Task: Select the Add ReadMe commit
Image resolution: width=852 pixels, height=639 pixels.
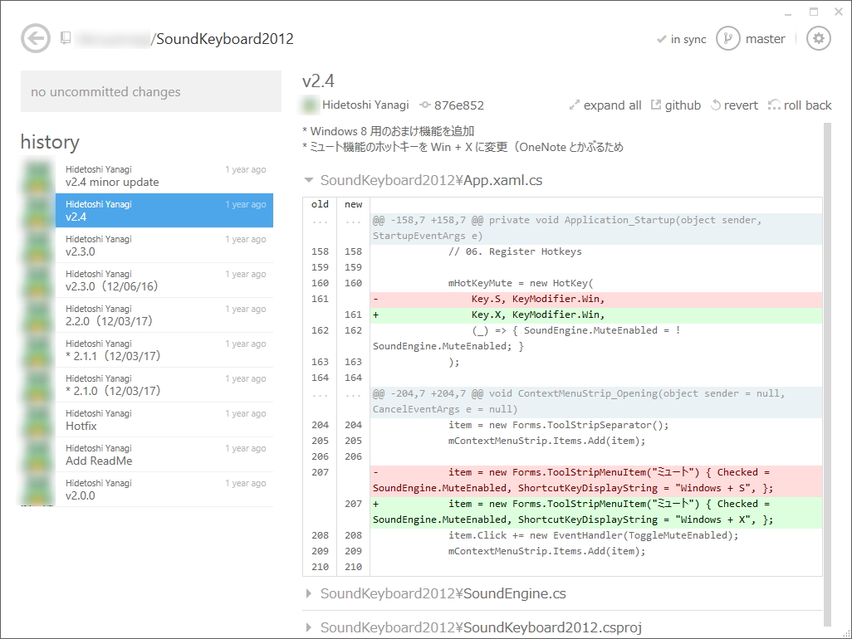Action: 164,455
